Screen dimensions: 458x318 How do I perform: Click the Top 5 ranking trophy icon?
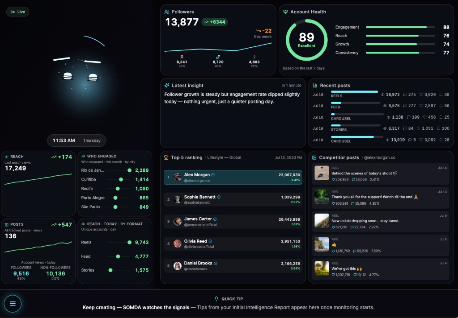[166, 157]
